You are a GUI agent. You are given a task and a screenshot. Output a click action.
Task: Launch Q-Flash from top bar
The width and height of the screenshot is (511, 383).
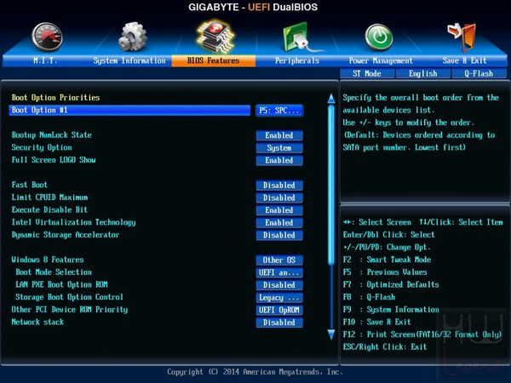point(479,73)
